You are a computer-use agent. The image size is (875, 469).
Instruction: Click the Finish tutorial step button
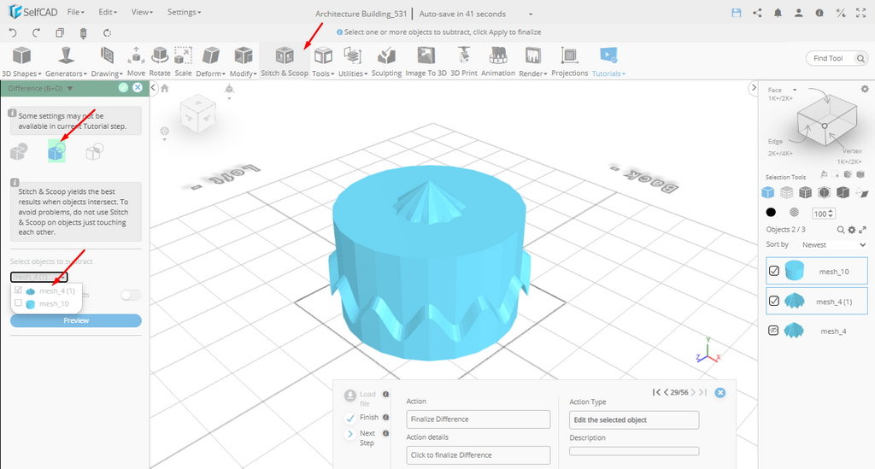(x=350, y=418)
